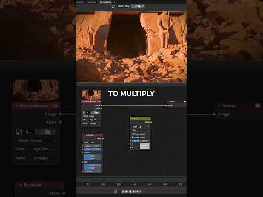Image resolution: width=263 pixels, height=197 pixels.
Task: Click the Box Mask output socket
Action: [x=103, y=138]
